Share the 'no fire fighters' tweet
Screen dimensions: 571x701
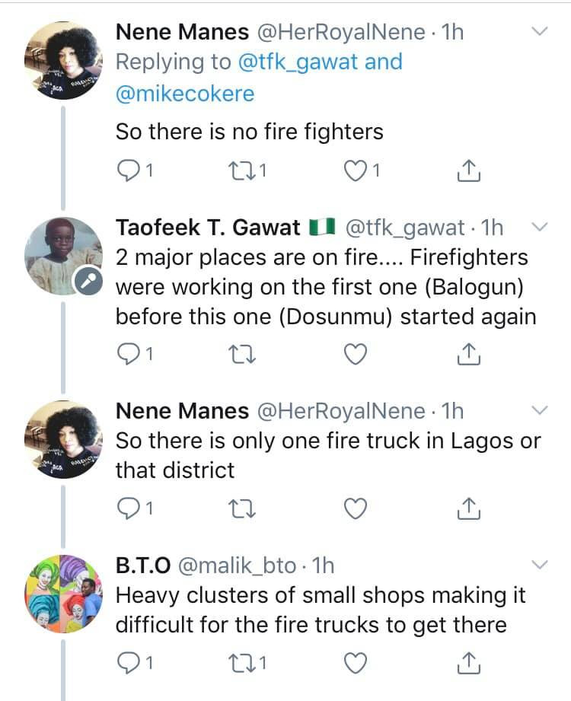point(469,171)
